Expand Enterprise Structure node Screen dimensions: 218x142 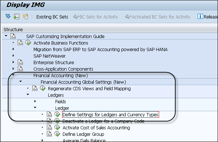pos(13,62)
